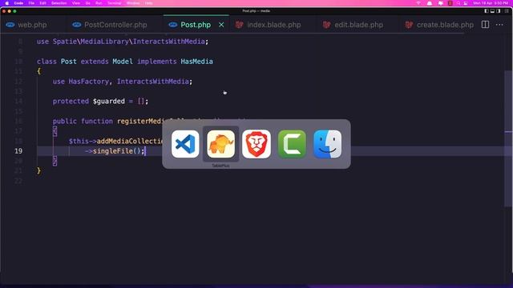Click 'InteractsWithMedia' in the top use statement
This screenshot has width=513, height=288.
(x=169, y=42)
